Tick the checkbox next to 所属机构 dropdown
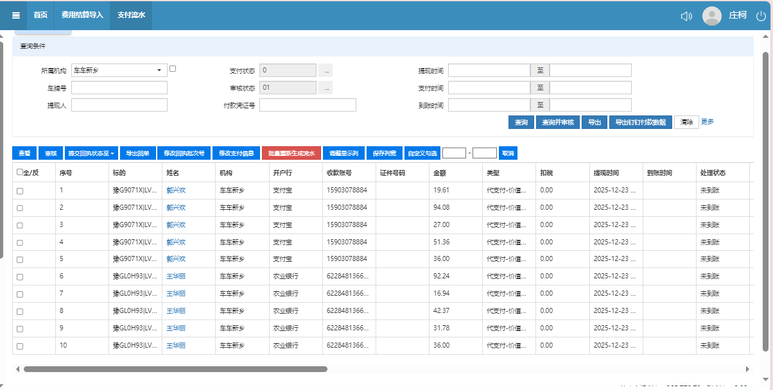The image size is (773, 390). click(x=172, y=69)
